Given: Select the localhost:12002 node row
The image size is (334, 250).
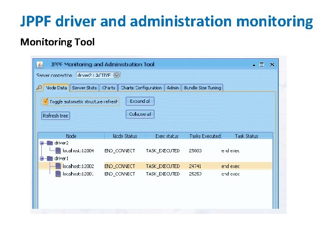Looking at the screenshot, I should pos(155,166).
